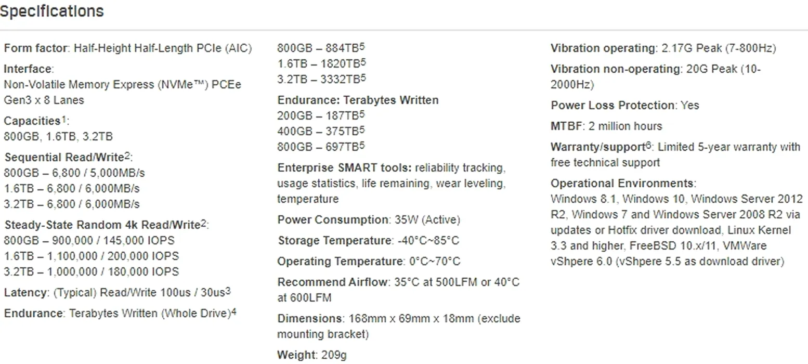Screen dimensions: 808x364
Task: Click the Operational Environments label
Action: 622,184
